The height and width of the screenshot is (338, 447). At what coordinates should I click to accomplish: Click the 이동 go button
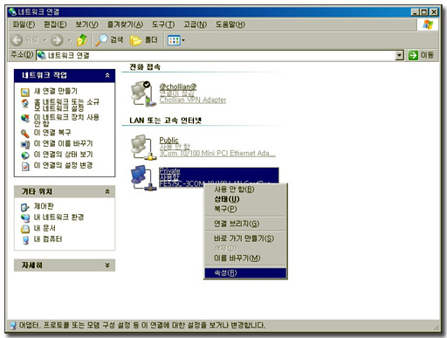(x=421, y=55)
